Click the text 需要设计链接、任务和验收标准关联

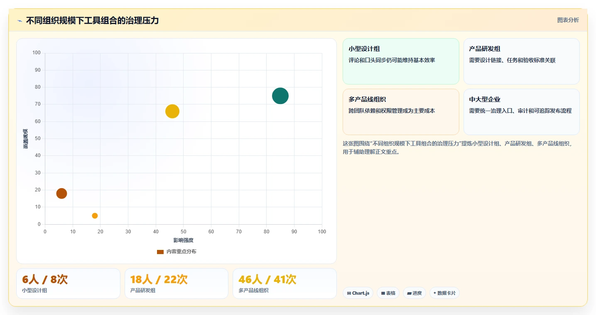click(x=512, y=61)
